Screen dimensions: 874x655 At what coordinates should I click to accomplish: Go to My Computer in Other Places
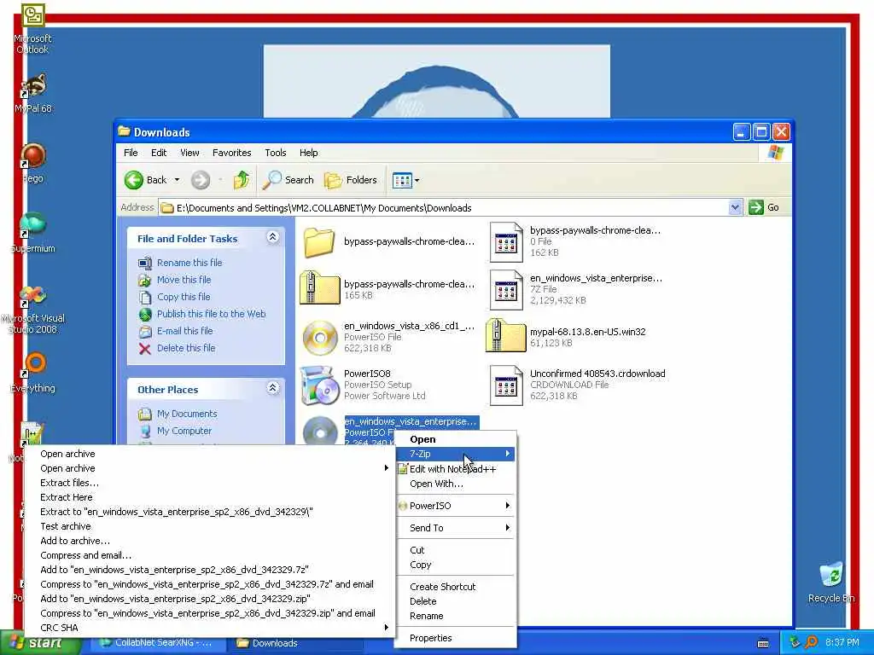pos(184,431)
